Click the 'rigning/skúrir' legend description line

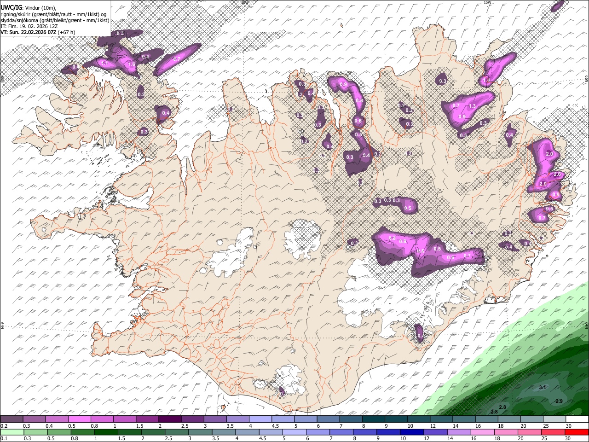54,14
